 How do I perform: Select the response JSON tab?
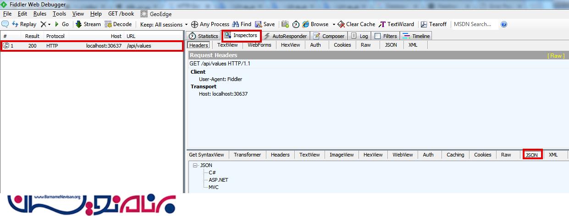tap(532, 155)
